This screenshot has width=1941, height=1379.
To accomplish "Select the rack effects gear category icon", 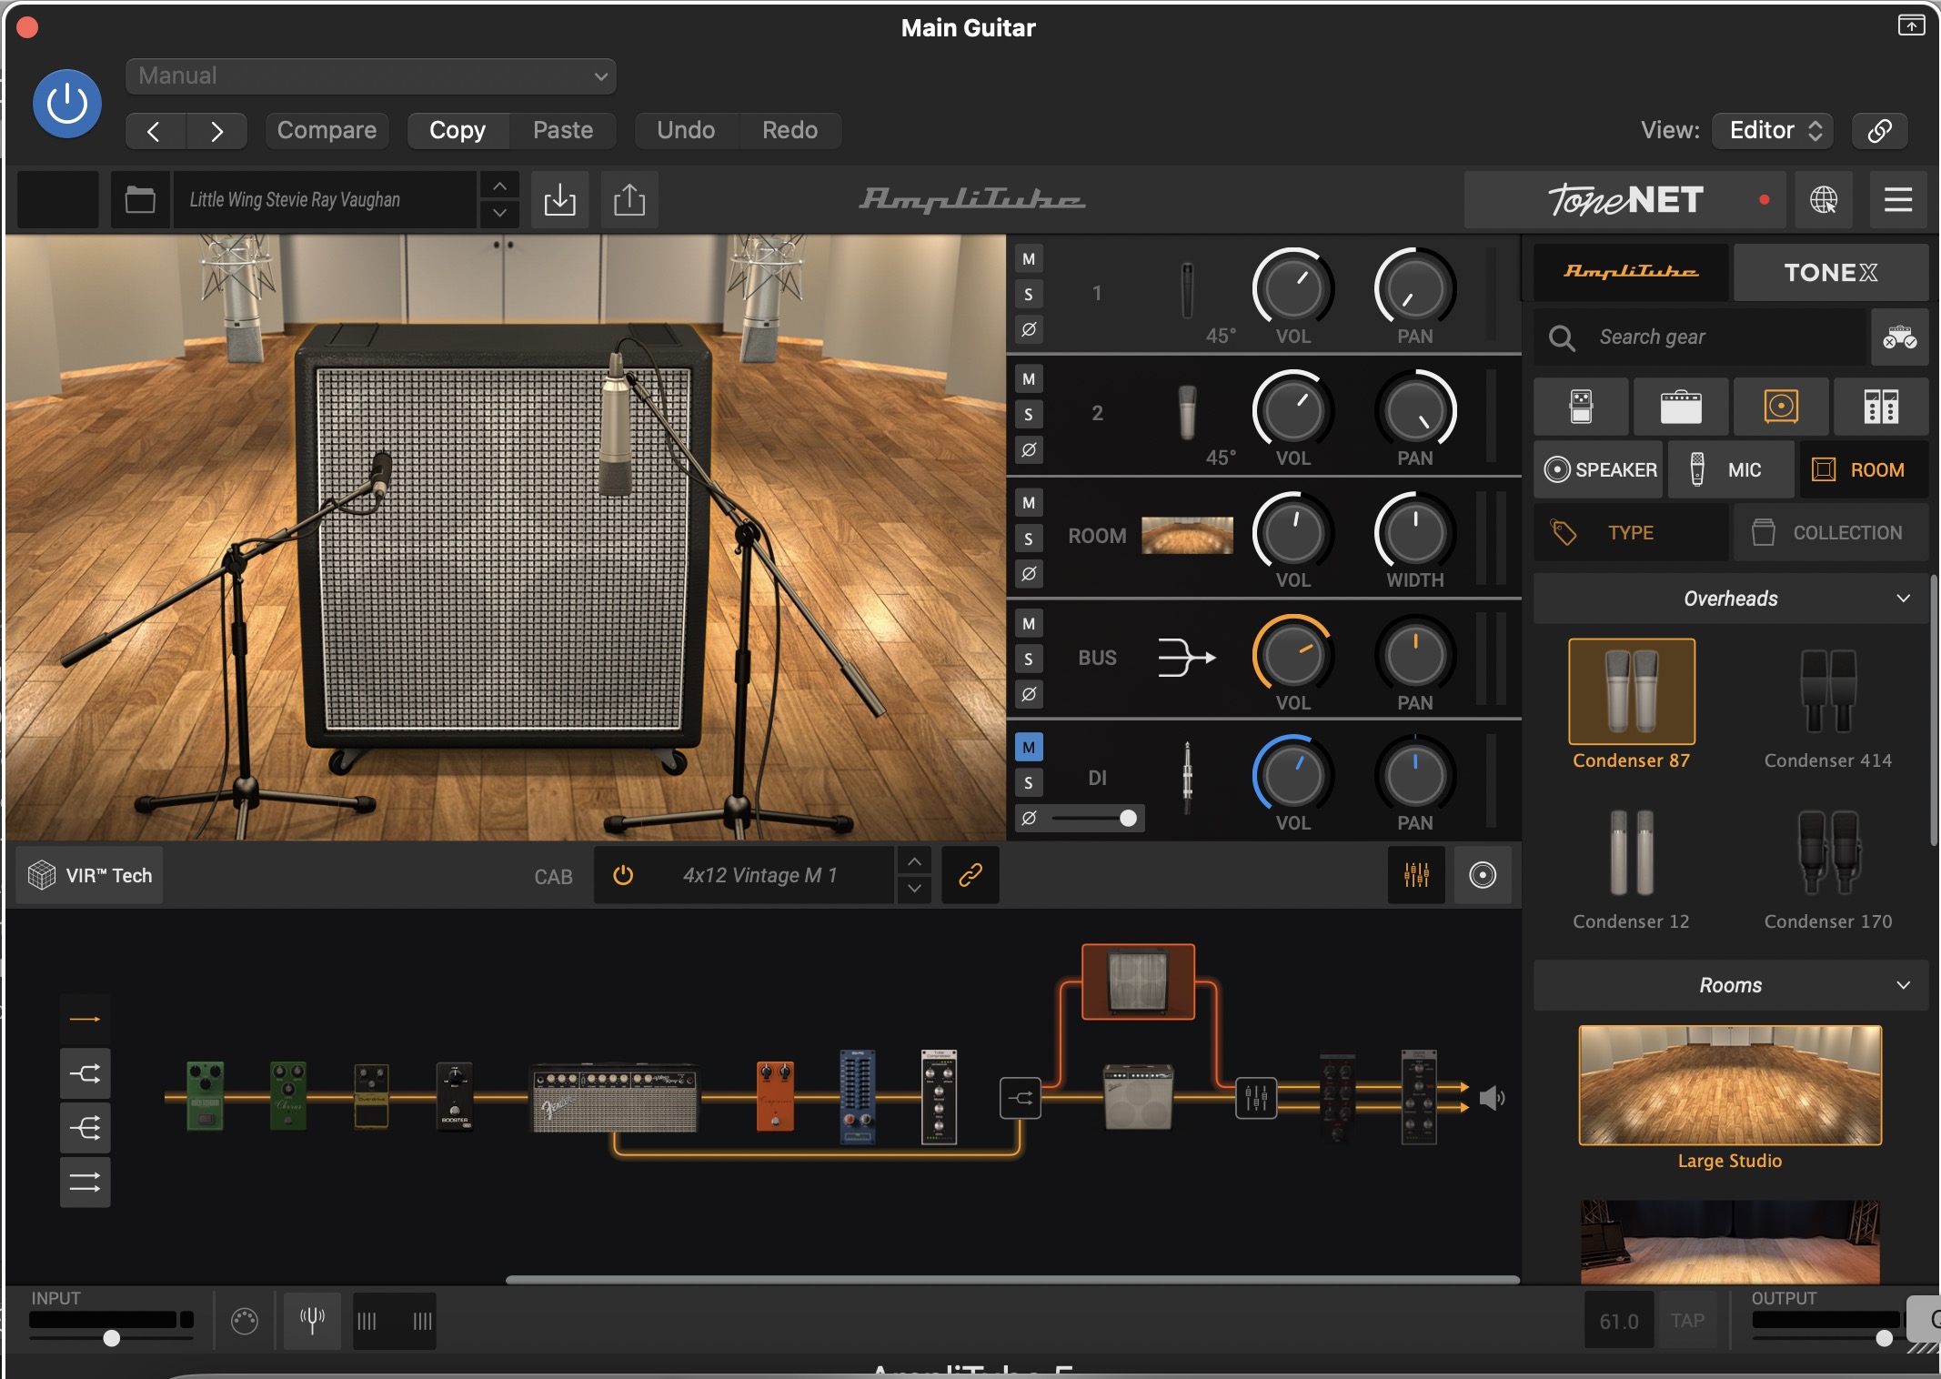I will 1881,407.
